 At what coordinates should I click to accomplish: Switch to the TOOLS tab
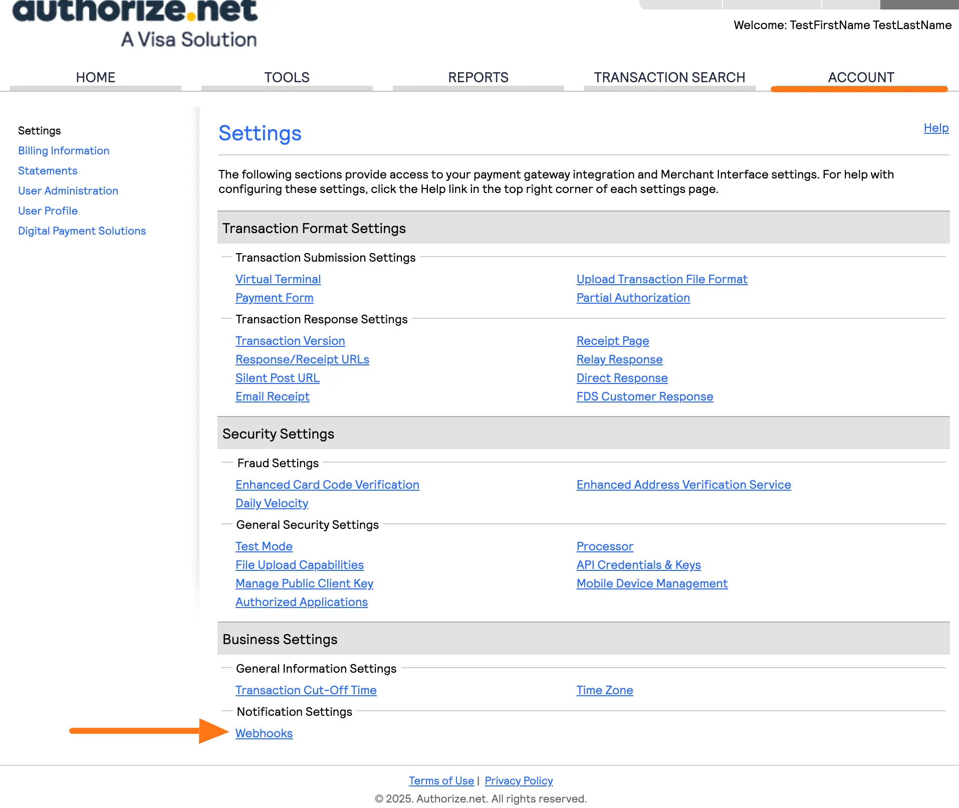coord(286,77)
